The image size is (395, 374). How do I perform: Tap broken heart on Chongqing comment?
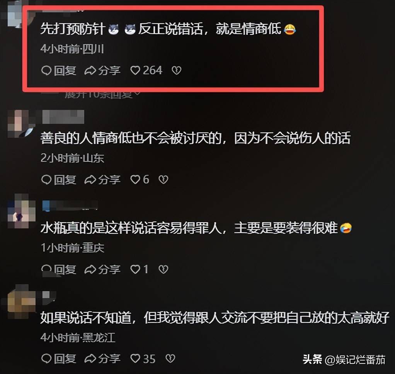coord(163,269)
